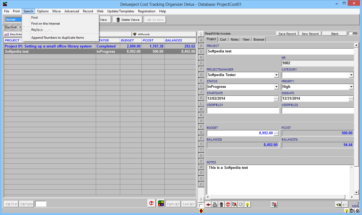The height and width of the screenshot is (215, 362).
Task: Click the form's vertical scrollbar down arrow
Action: (356, 192)
